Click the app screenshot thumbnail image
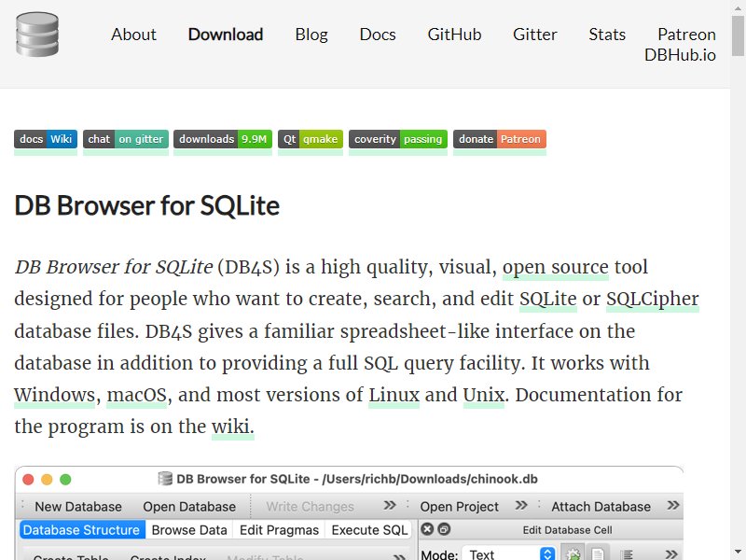The width and height of the screenshot is (746, 560). click(x=349, y=512)
